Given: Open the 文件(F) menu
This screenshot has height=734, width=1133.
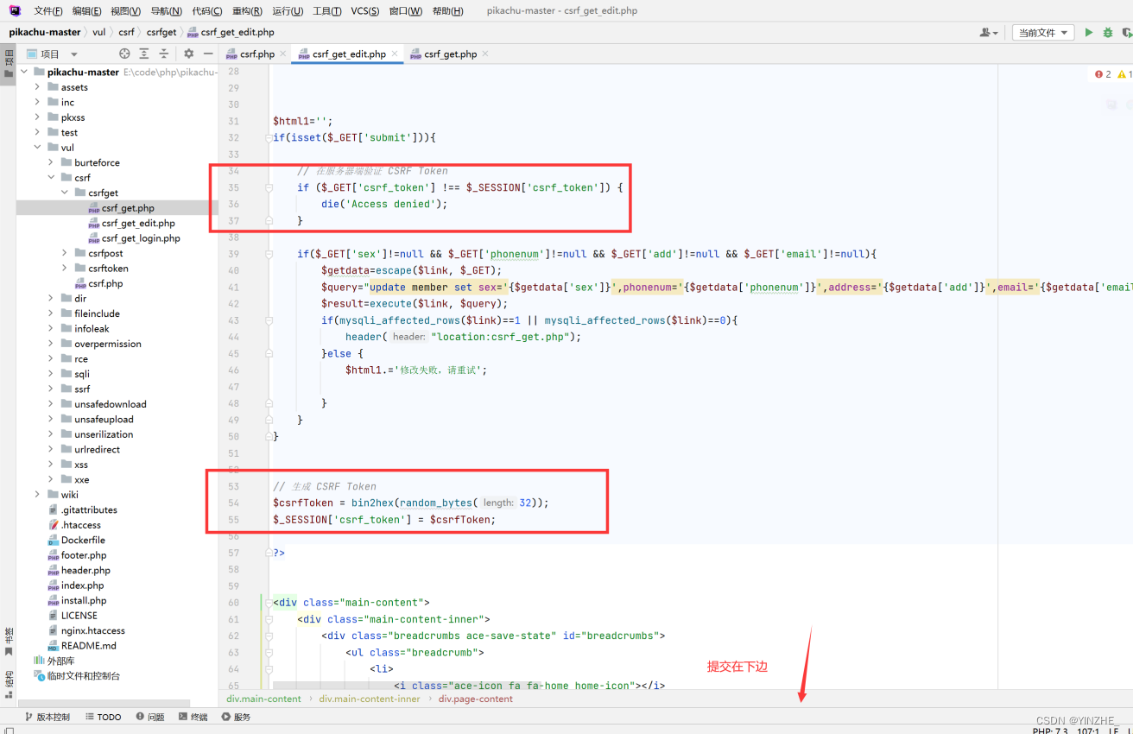Looking at the screenshot, I should tap(48, 11).
